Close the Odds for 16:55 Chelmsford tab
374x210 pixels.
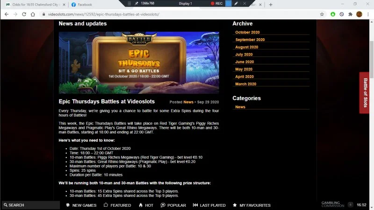[64, 5]
